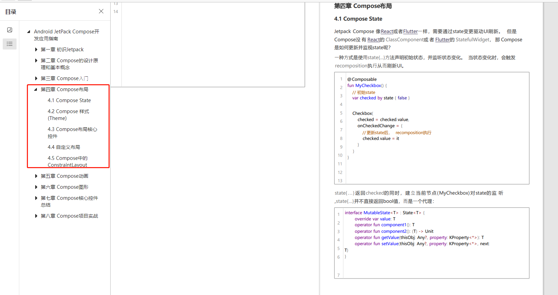558x295 pixels.
Task: Select the outline list icon in sidebar
Action: (10, 44)
